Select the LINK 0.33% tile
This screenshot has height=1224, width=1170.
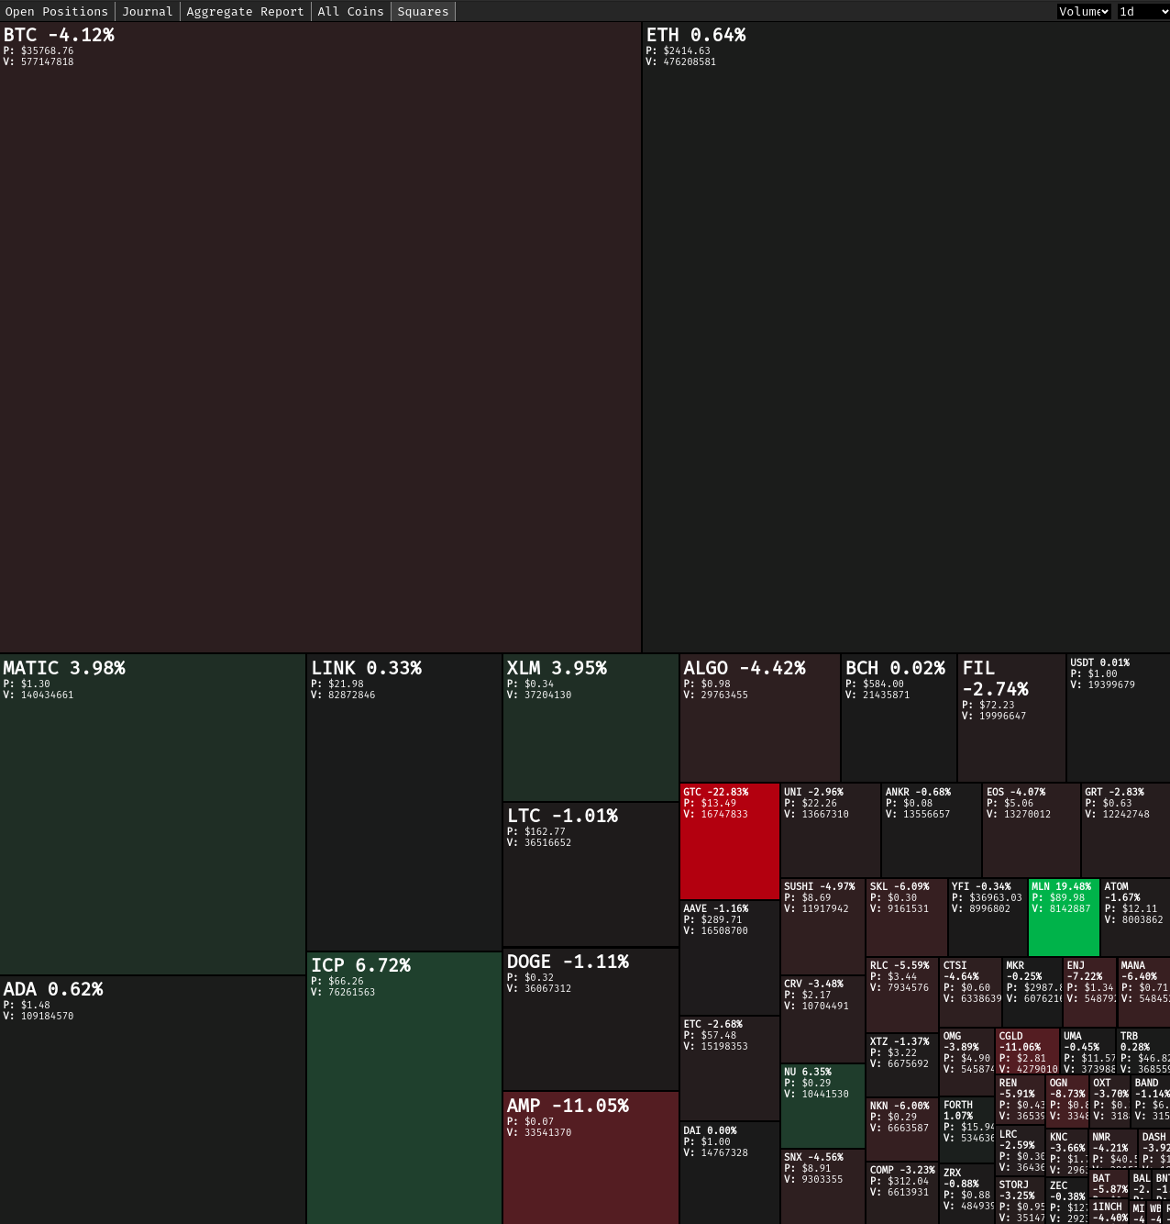pyautogui.click(x=404, y=802)
